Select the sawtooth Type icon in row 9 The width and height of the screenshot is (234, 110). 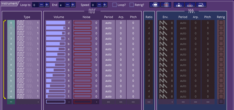(x=30, y=70)
